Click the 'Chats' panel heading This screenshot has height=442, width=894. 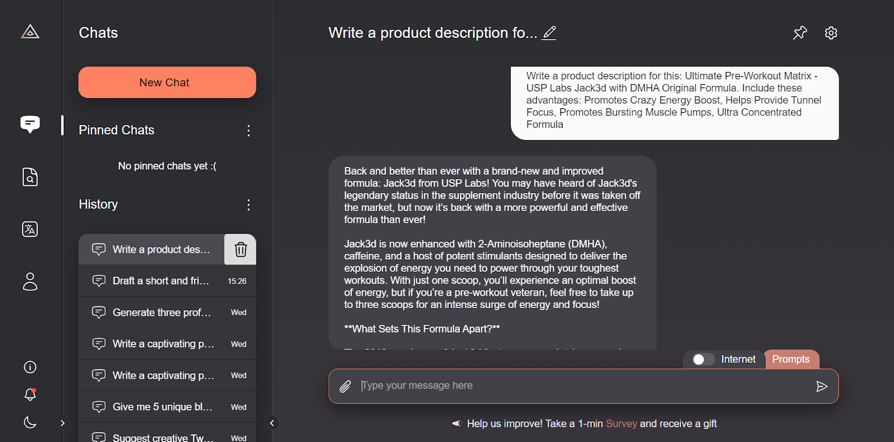[98, 33]
